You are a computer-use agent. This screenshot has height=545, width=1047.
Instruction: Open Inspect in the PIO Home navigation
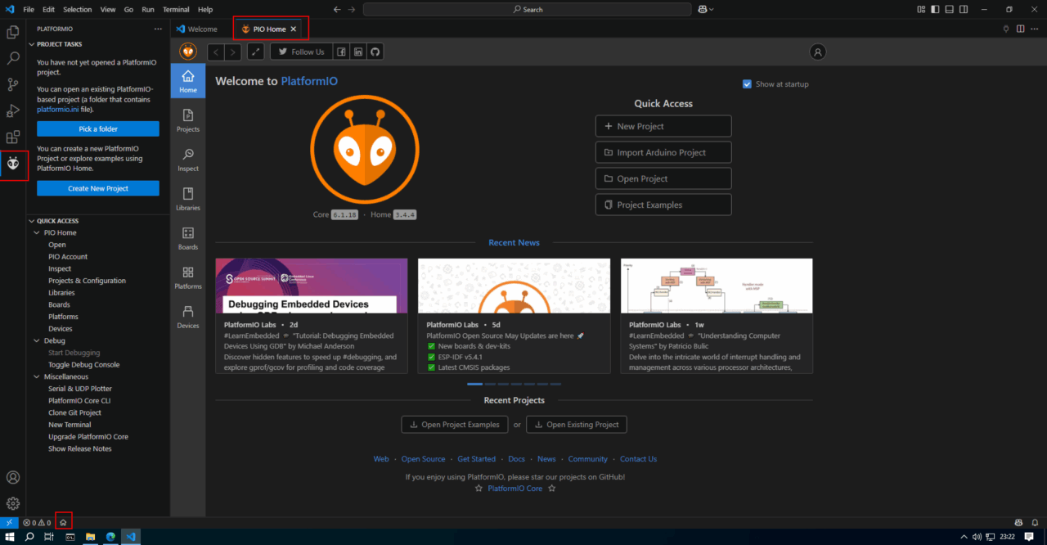pyautogui.click(x=188, y=160)
